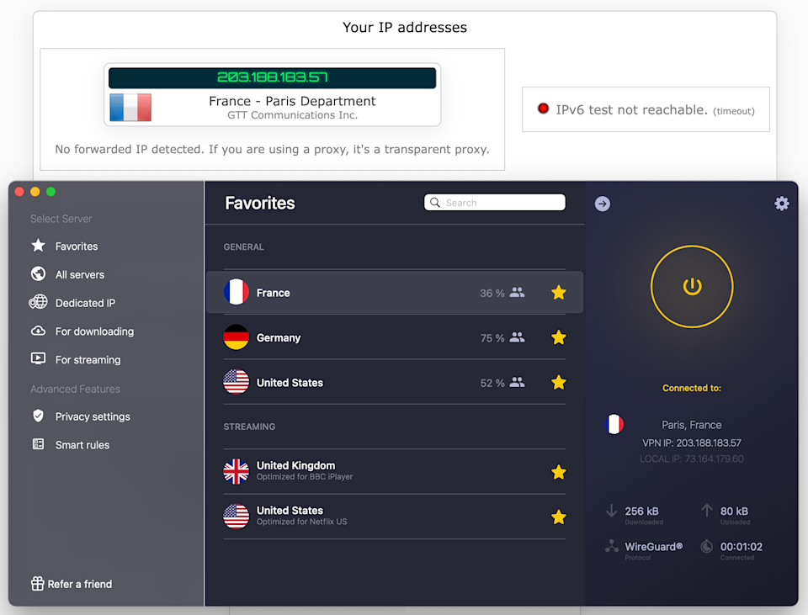Image resolution: width=808 pixels, height=615 pixels.
Task: Open the Dedicated IP section
Action: 84,303
